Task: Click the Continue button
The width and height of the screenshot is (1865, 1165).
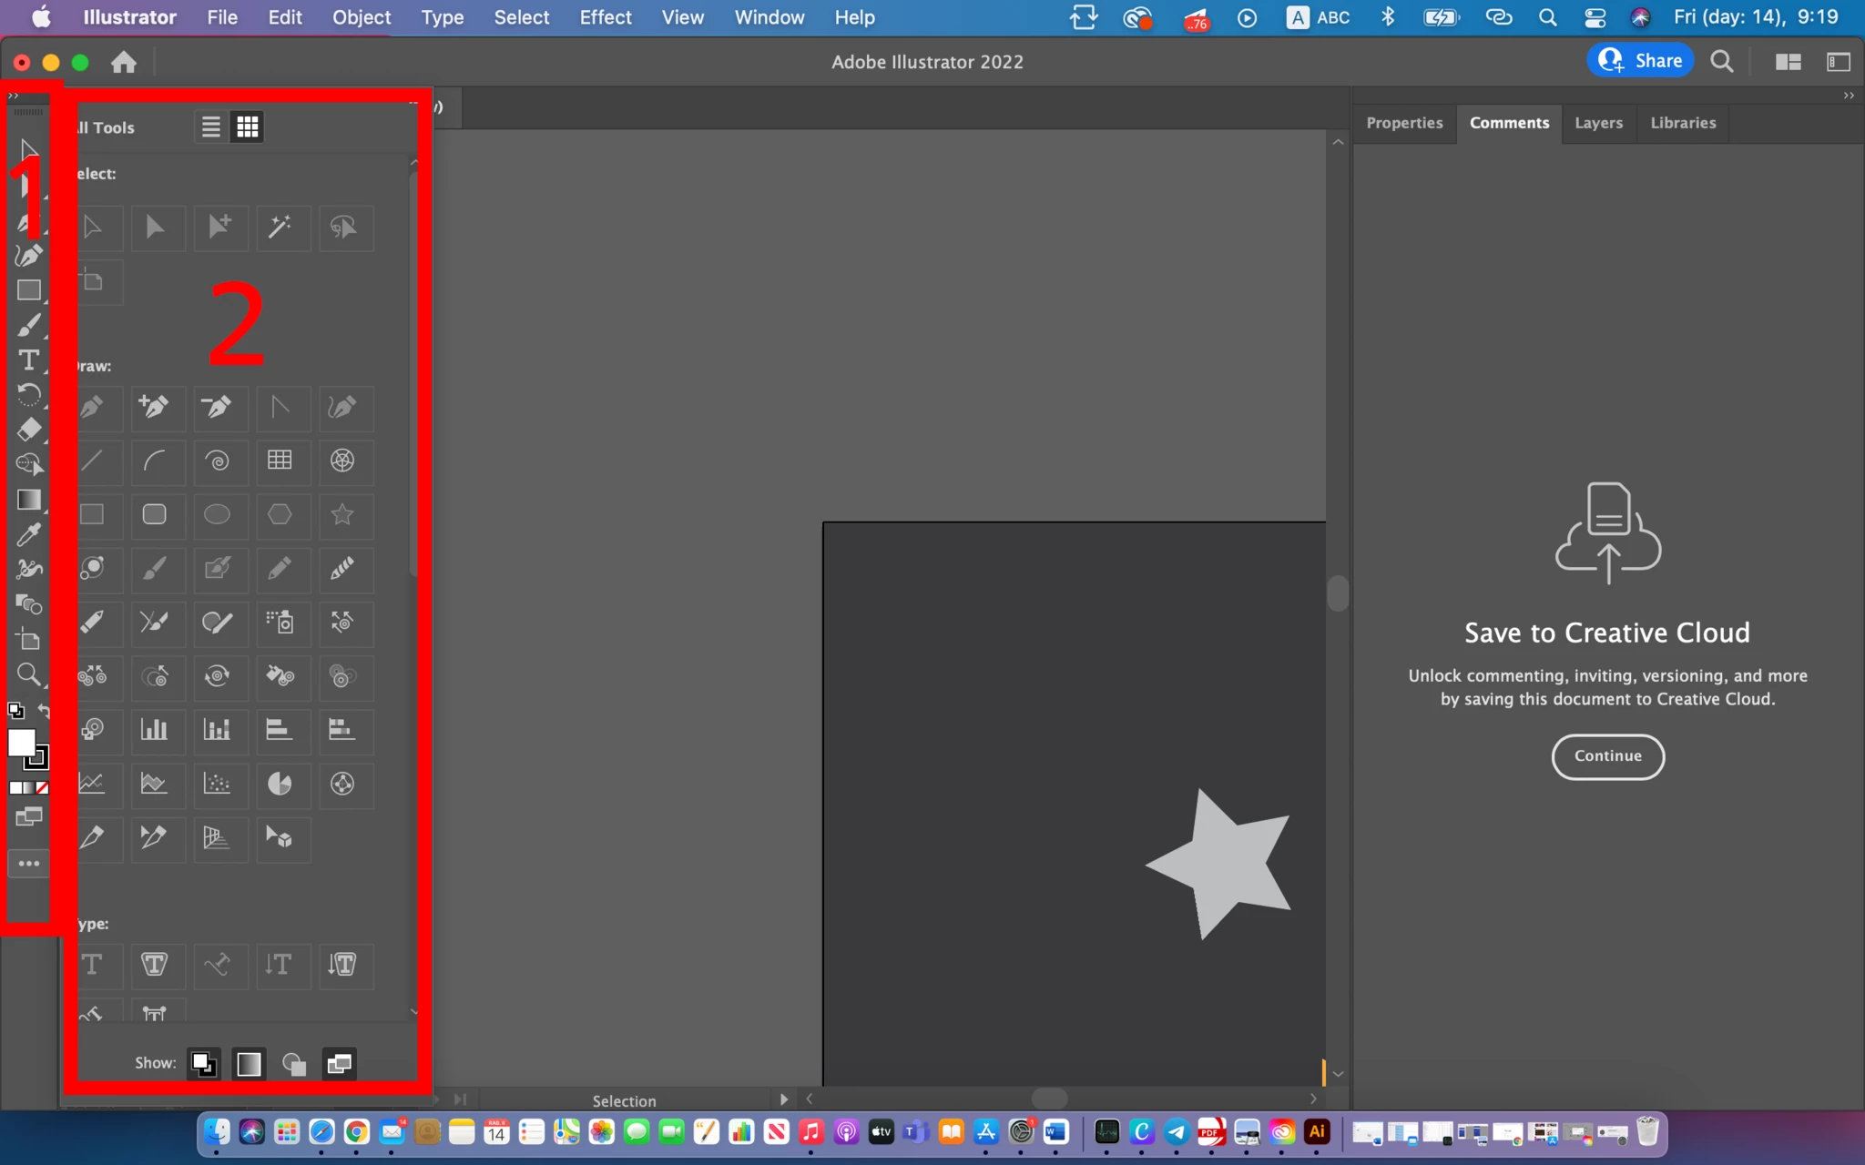Action: click(1607, 756)
